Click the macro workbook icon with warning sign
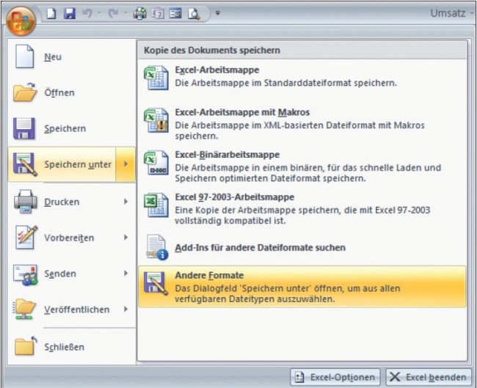Image resolution: width=477 pixels, height=388 pixels. coord(156,120)
